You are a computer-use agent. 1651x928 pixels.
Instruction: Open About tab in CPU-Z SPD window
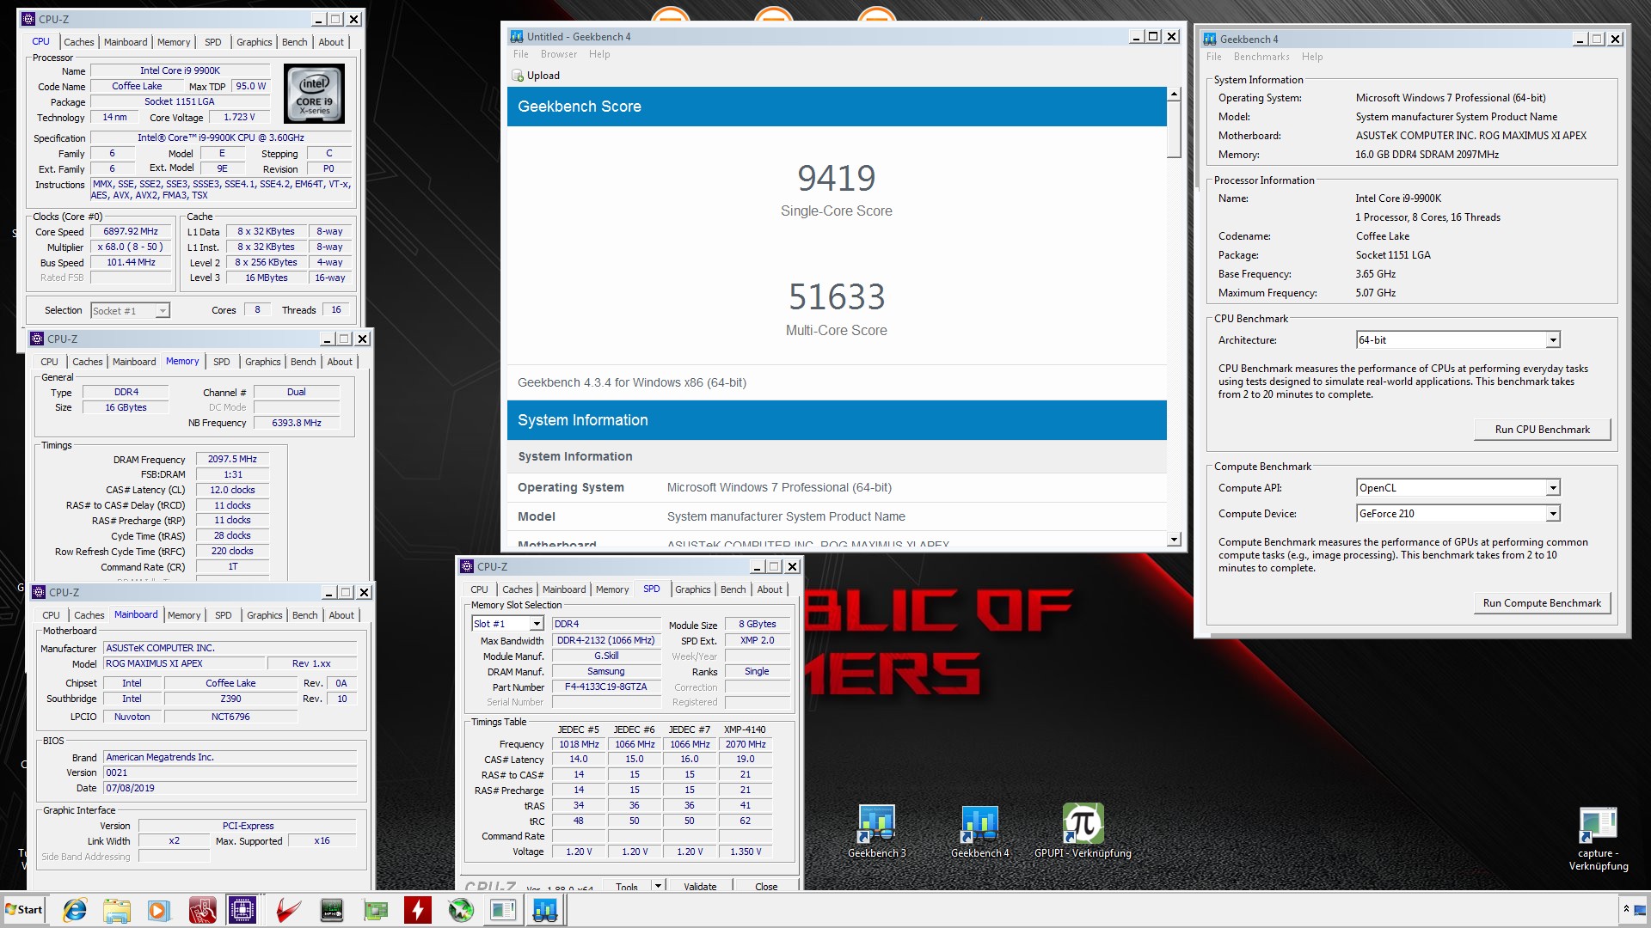pos(770,589)
